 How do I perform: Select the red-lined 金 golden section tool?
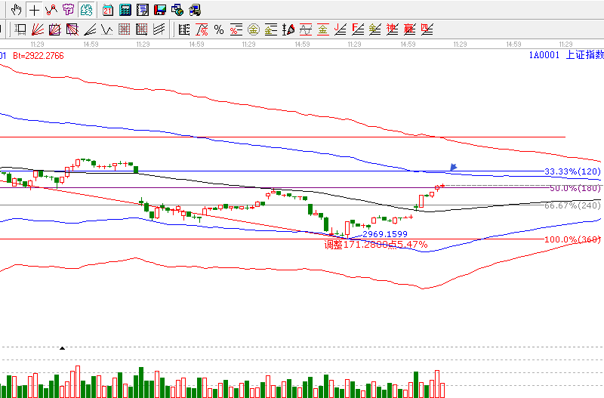[323, 29]
